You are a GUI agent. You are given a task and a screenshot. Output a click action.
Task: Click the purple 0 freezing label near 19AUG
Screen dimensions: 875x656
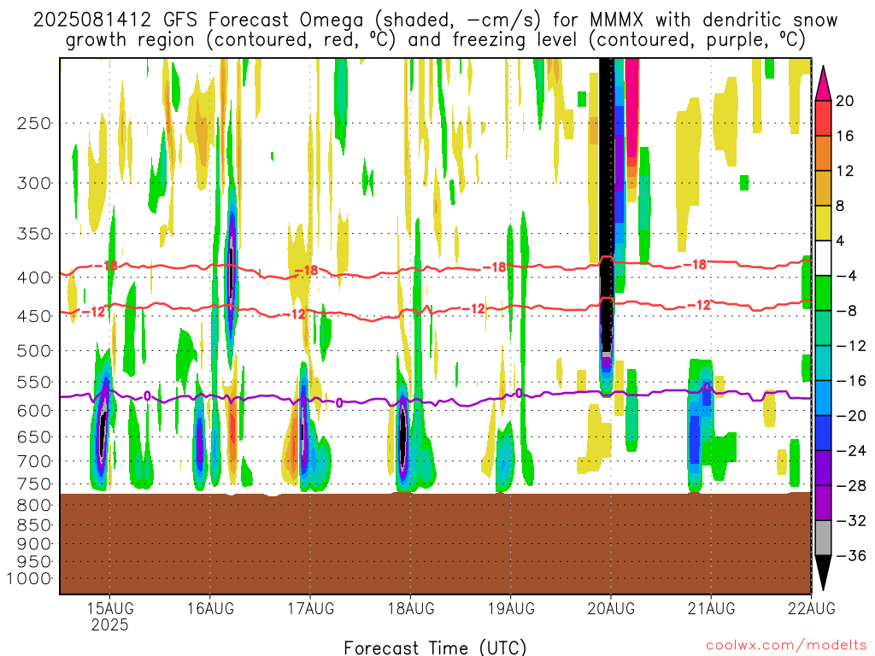(519, 393)
